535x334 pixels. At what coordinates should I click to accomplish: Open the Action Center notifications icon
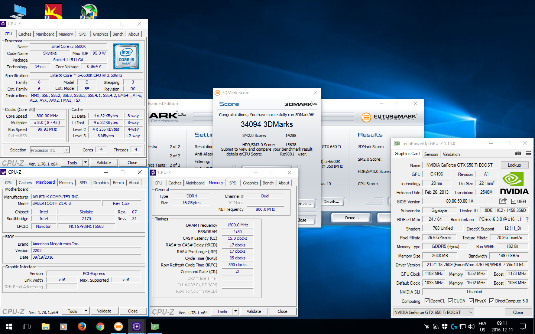(x=523, y=327)
